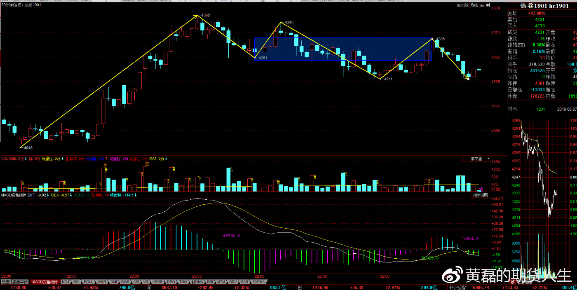The height and width of the screenshot is (290, 577).
Task: Click the collapse-panel arrow icon above the chart
Action: [x=488, y=5]
